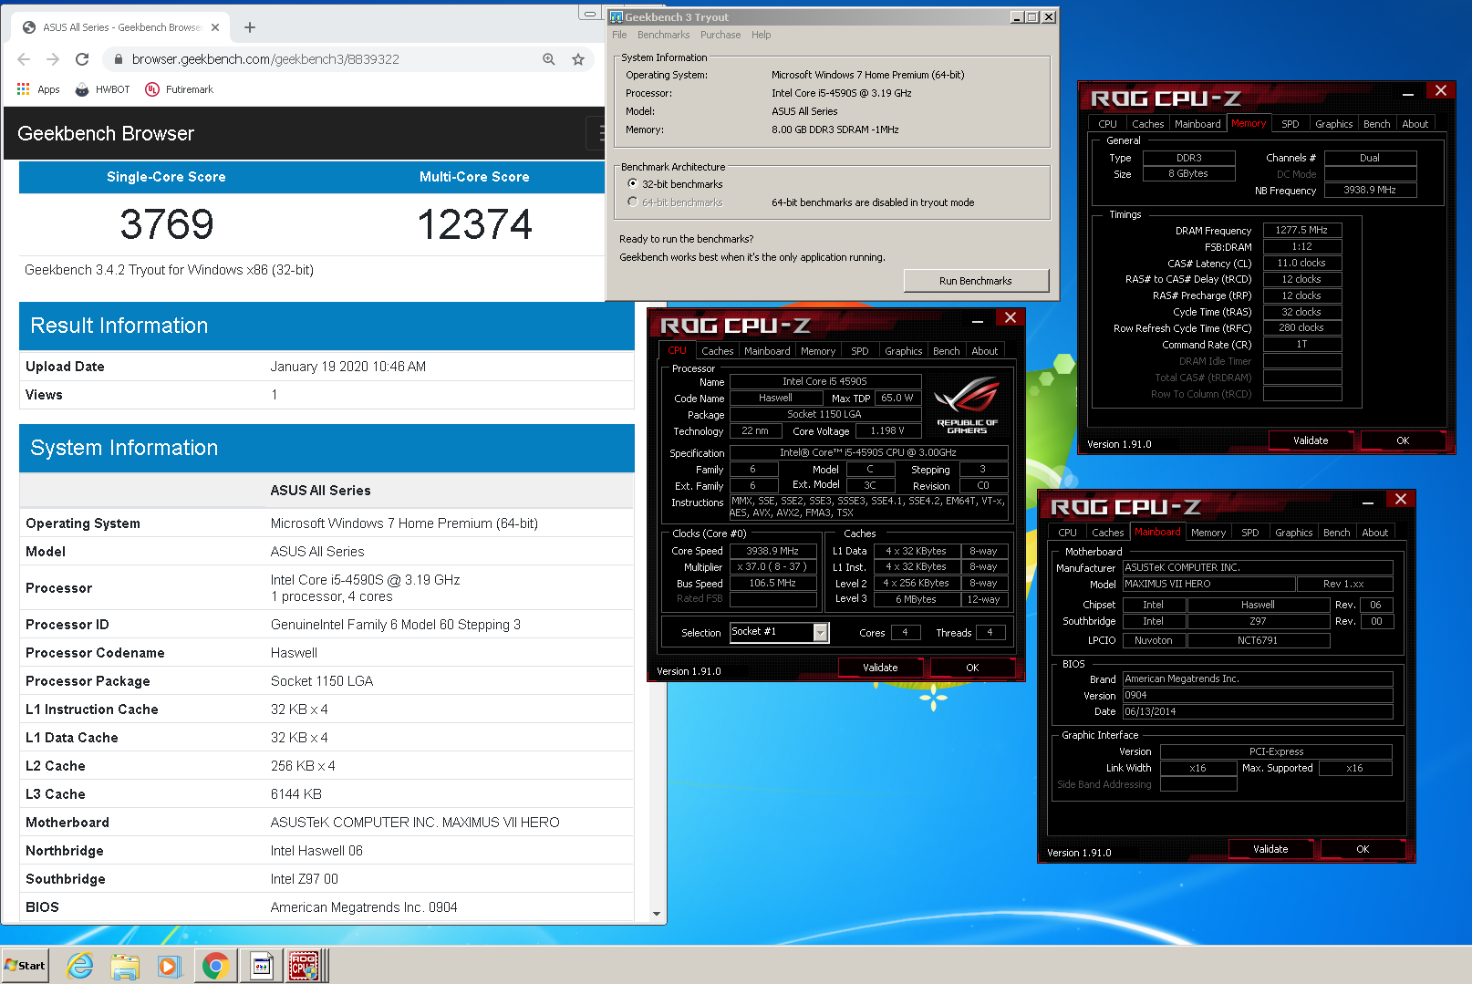
Task: Open Memory tab in CPU-Z Mainboard window
Action: point(1208,533)
